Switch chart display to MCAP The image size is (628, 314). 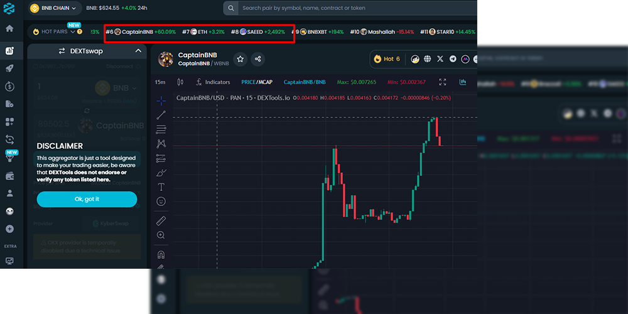pyautogui.click(x=265, y=82)
